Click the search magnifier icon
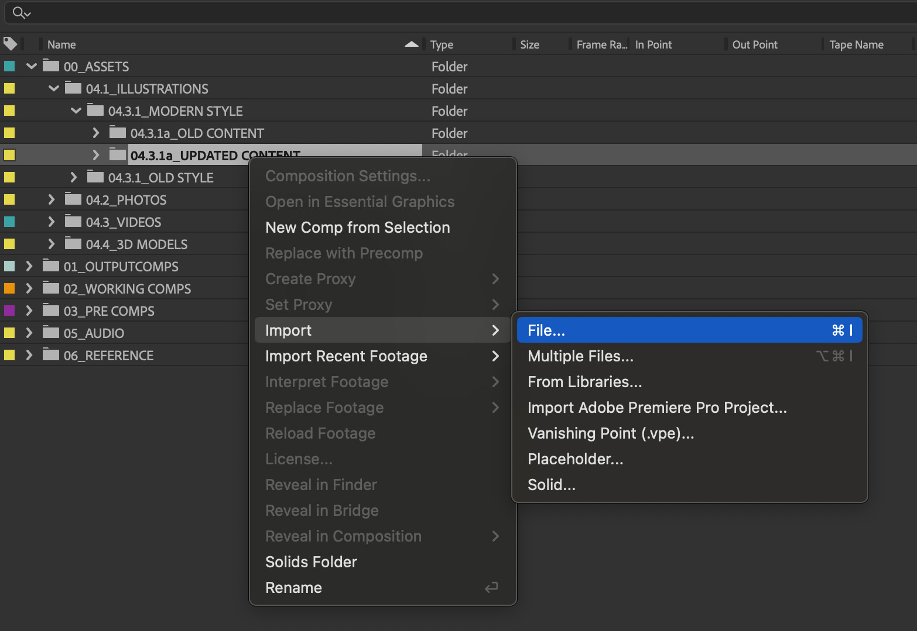This screenshot has height=631, width=917. pos(17,12)
